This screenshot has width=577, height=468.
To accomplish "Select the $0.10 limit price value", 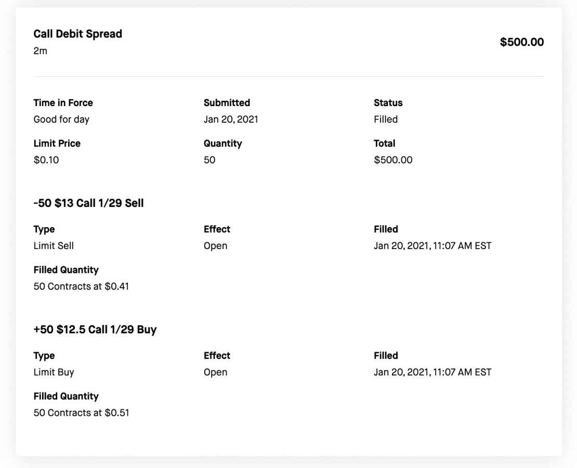I will coord(46,160).
